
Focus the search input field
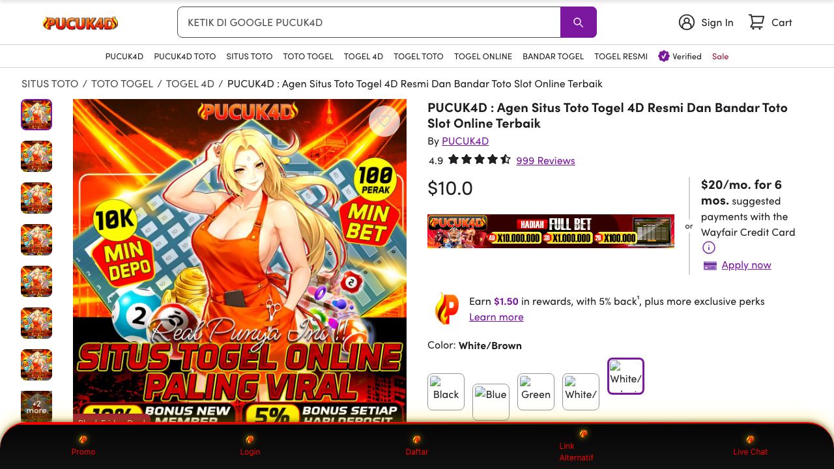click(x=369, y=22)
